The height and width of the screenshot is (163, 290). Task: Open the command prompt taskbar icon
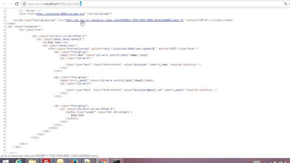(116, 161)
